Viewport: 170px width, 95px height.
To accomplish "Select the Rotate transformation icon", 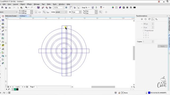I will pos(146,19).
